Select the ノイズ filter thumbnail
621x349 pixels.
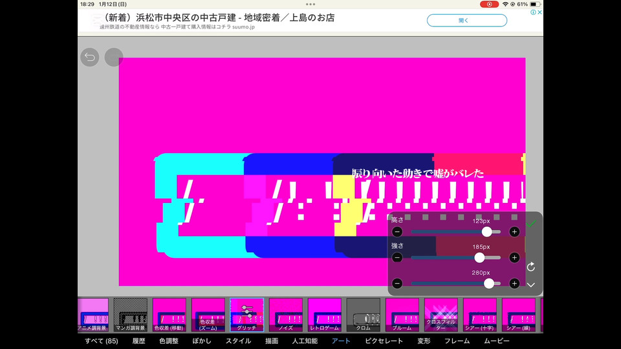pos(286,315)
